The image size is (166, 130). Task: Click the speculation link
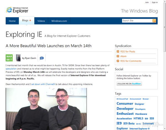coord(11,69)
